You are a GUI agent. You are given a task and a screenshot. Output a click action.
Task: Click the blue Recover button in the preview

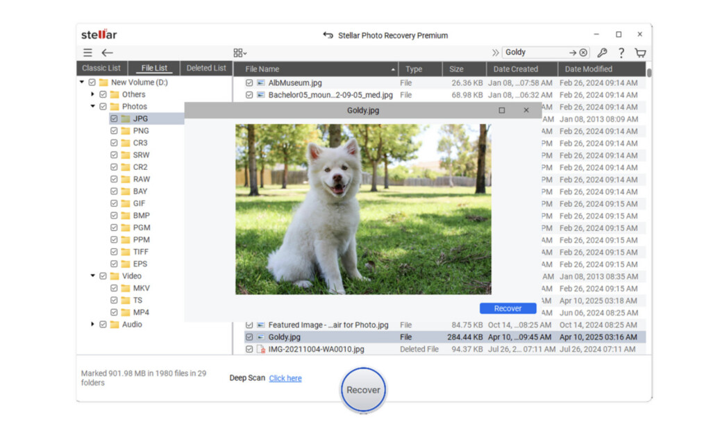click(x=508, y=308)
